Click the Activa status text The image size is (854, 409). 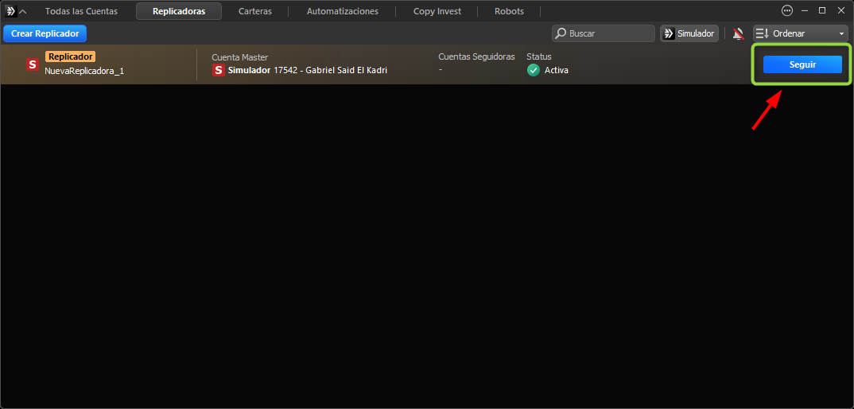pos(557,70)
